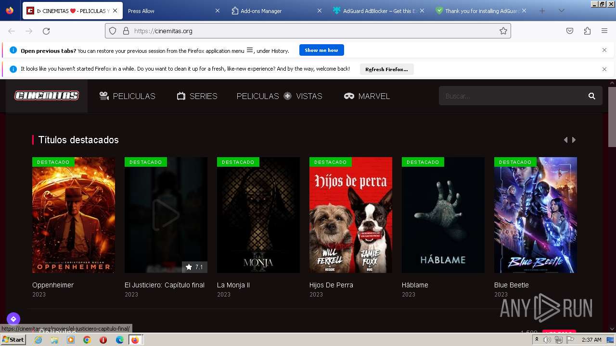Click El Justiciero: Capítulo final title
This screenshot has height=346, width=616.
click(x=165, y=285)
